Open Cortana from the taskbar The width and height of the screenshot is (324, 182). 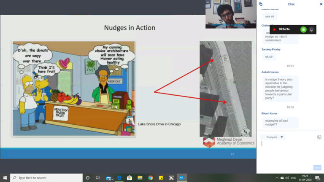[x=88, y=178]
